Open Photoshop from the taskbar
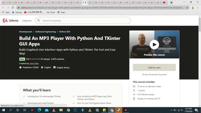This screenshot has width=201, height=113. (75, 110)
